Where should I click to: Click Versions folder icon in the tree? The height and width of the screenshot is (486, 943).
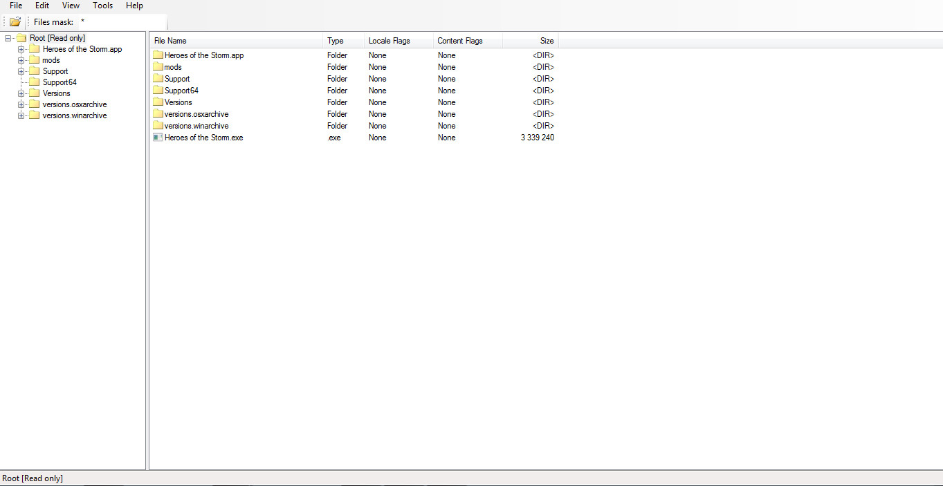tap(34, 93)
